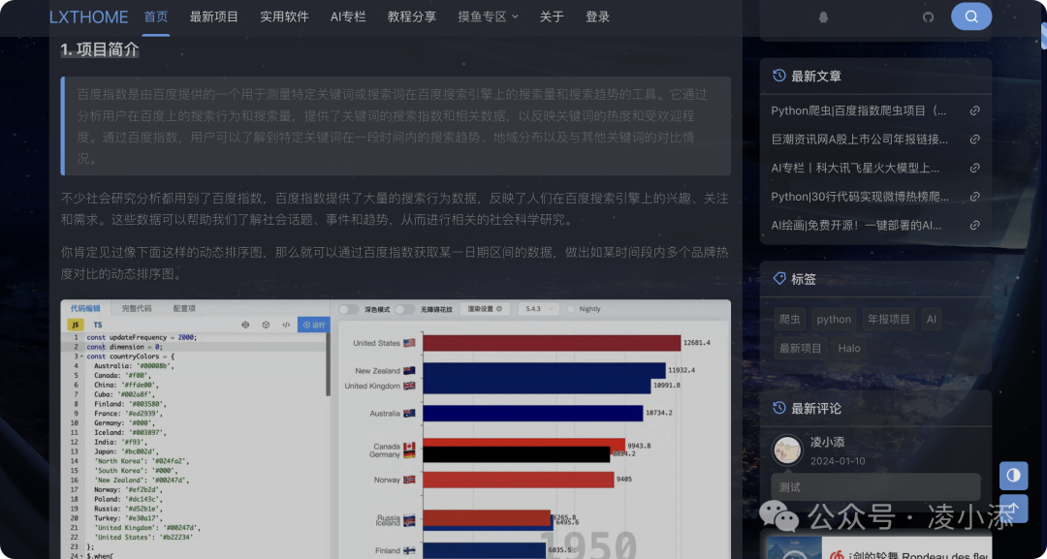Viewport: 1047px width, 559px height.
Task: Open the GitHub icon link
Action: (x=928, y=17)
